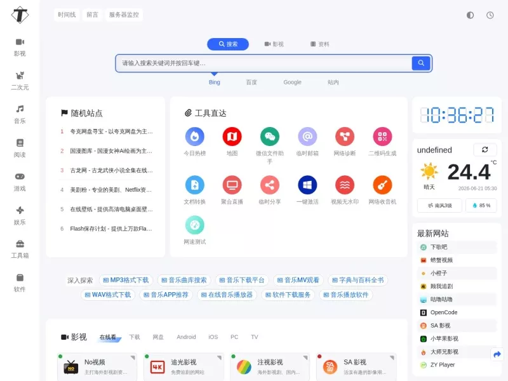
Task: Open random site 夸克网盘寻宝
Action: point(111,131)
